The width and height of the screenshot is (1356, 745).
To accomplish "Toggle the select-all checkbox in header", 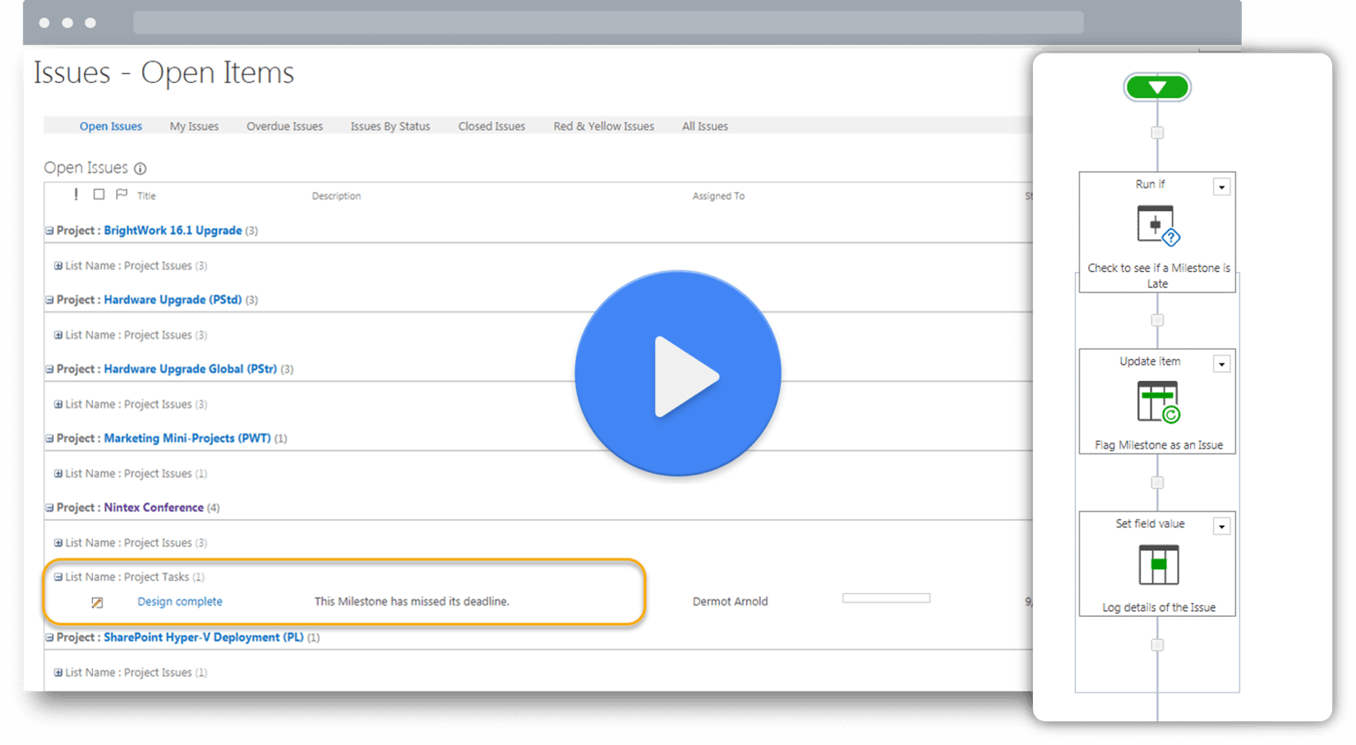I will pyautogui.click(x=99, y=195).
